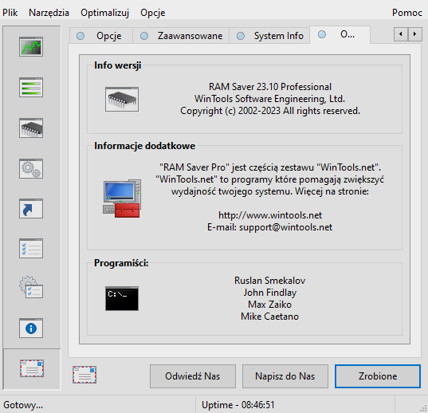Open the gear with checklist sidebar icon
Viewport: 428px width, 413px height.
(31, 287)
